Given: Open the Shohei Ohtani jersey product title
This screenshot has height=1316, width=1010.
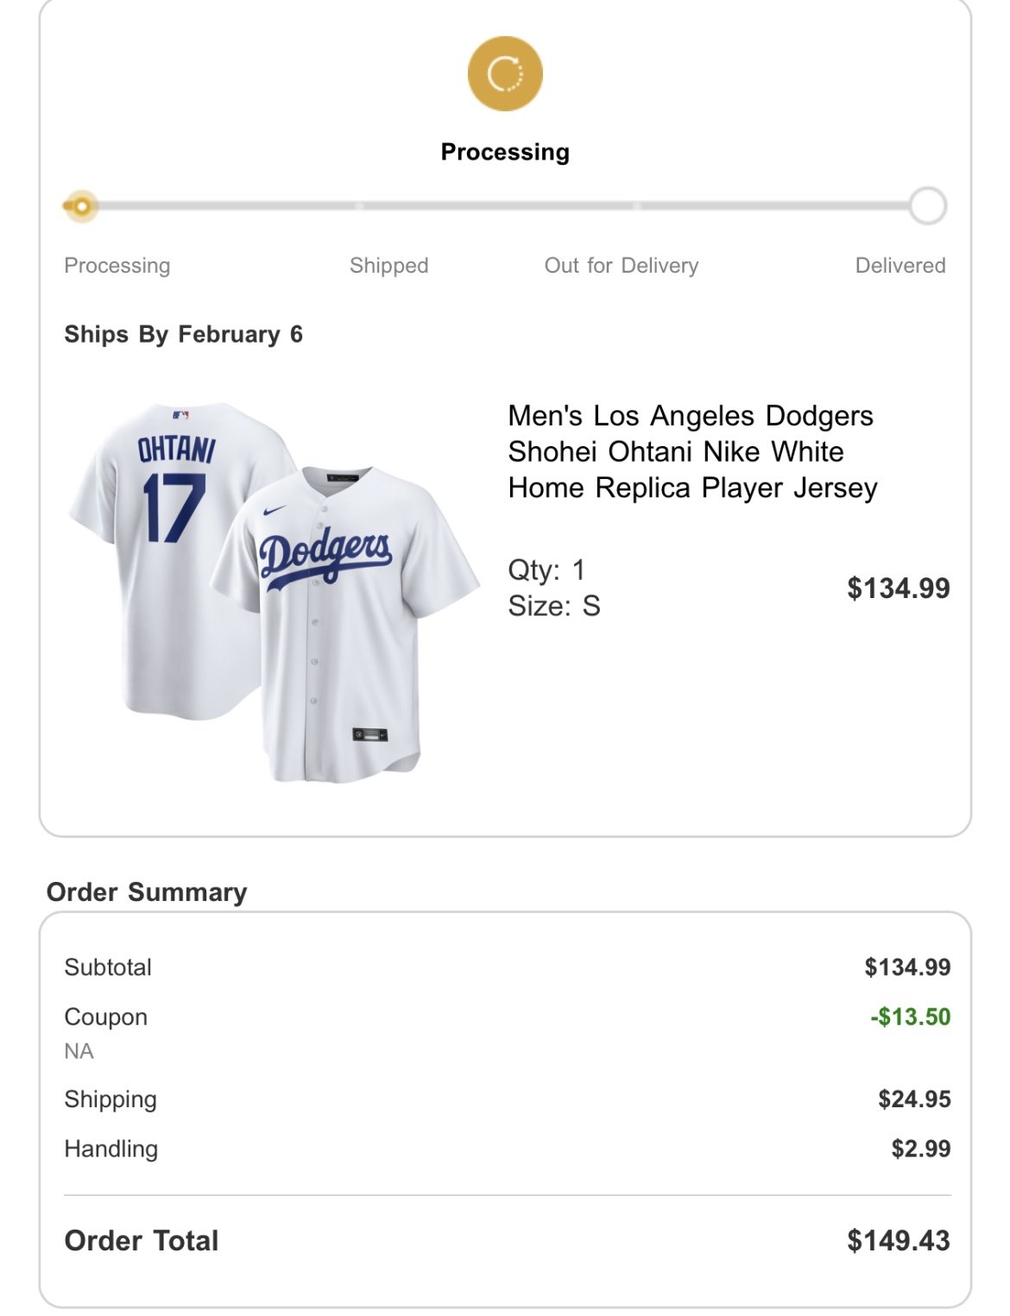Looking at the screenshot, I should point(691,451).
